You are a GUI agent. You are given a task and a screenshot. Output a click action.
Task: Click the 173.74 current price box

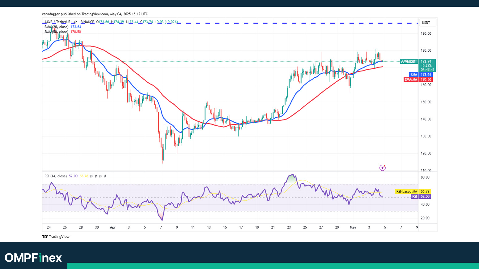tap(426, 62)
